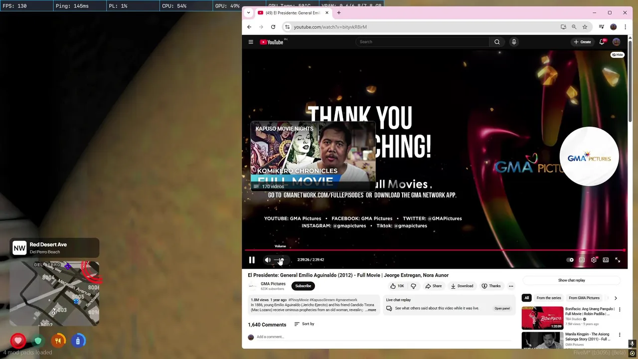Select From the series chip
638x359 pixels.
[549, 298]
